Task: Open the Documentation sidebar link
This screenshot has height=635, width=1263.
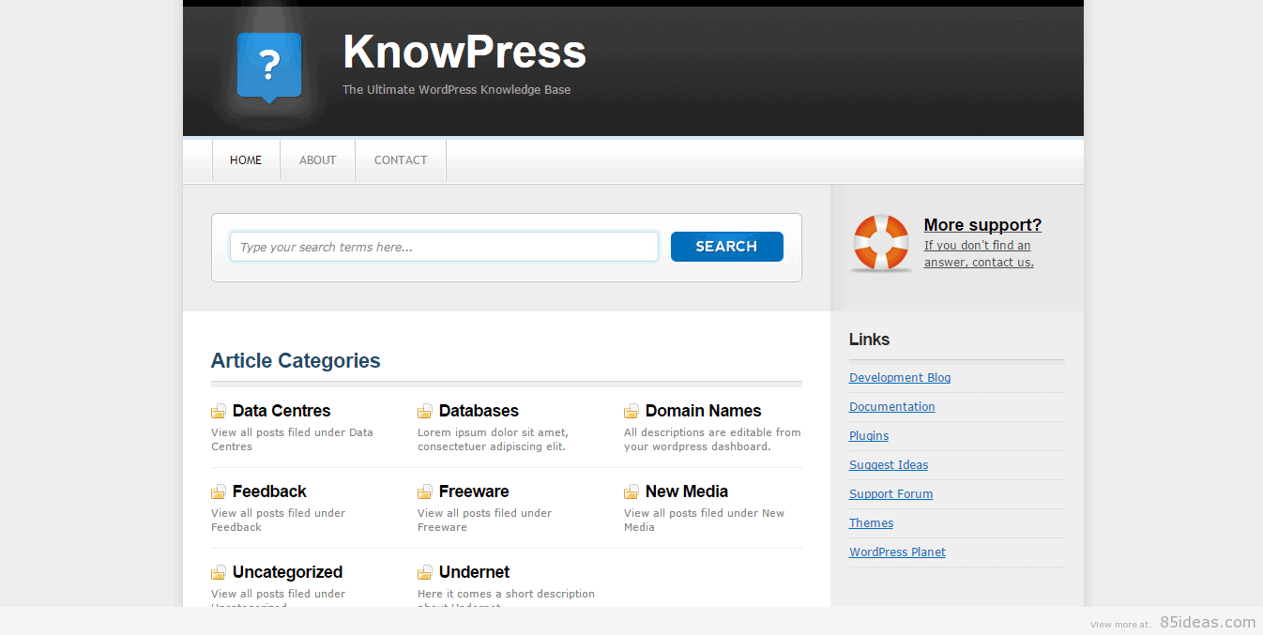Action: (892, 407)
